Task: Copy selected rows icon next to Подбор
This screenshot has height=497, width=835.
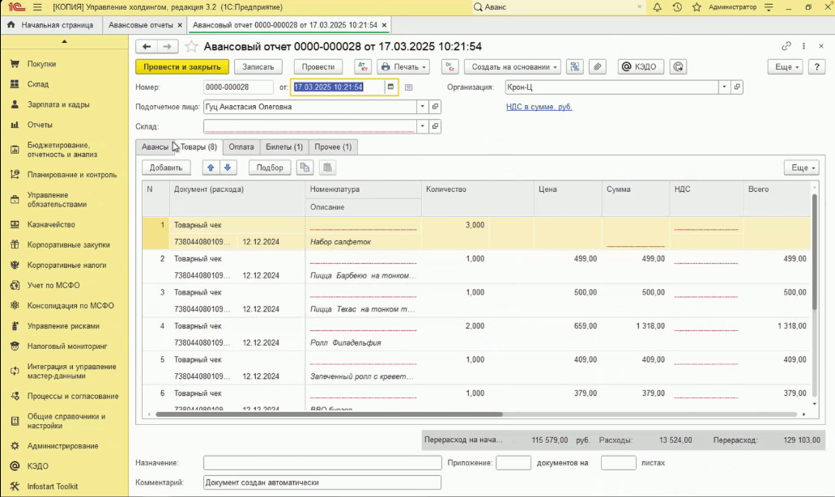Action: 305,168
